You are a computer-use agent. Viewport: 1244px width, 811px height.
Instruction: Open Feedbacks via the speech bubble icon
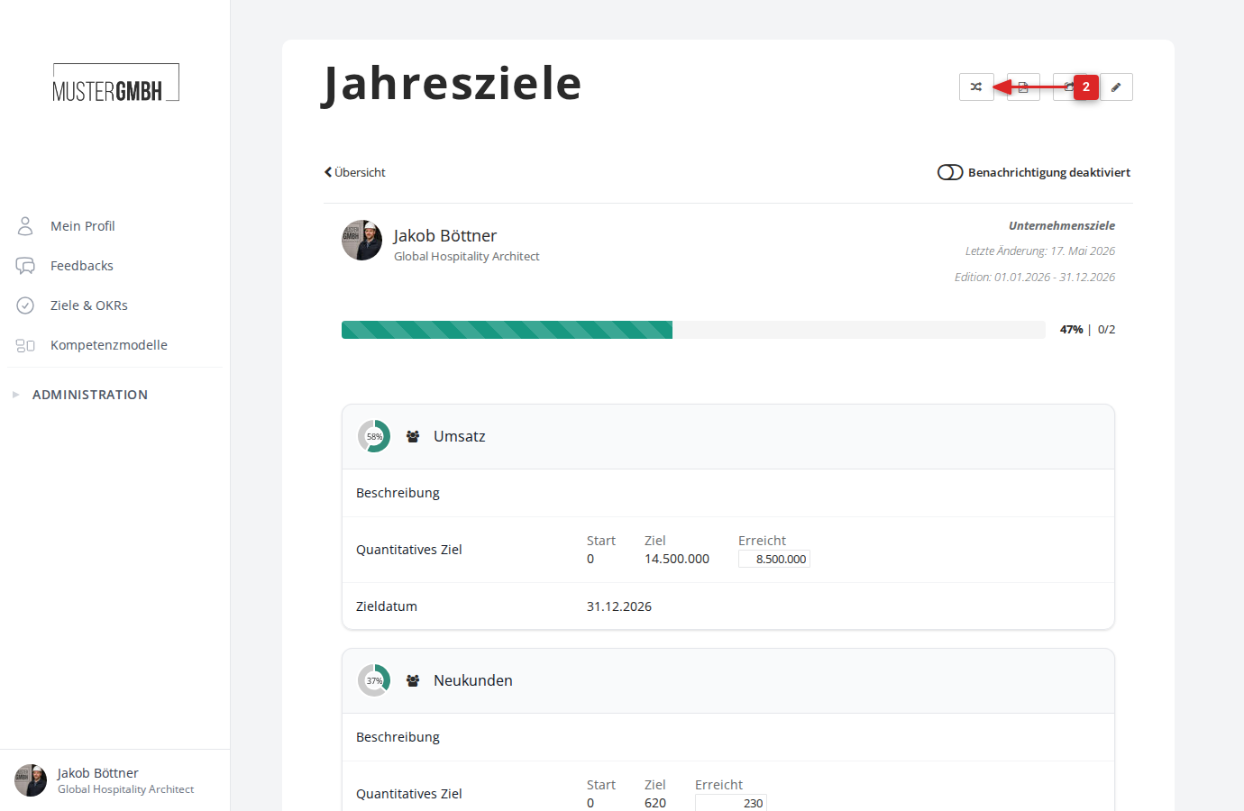[x=25, y=266]
